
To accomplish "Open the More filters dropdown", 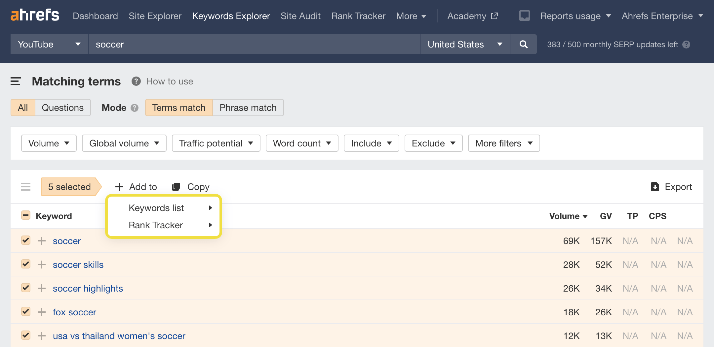I will pyautogui.click(x=503, y=143).
